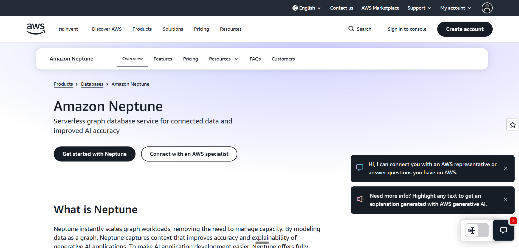Expand the English language dropdown
This screenshot has width=519, height=248.
coord(307,8)
